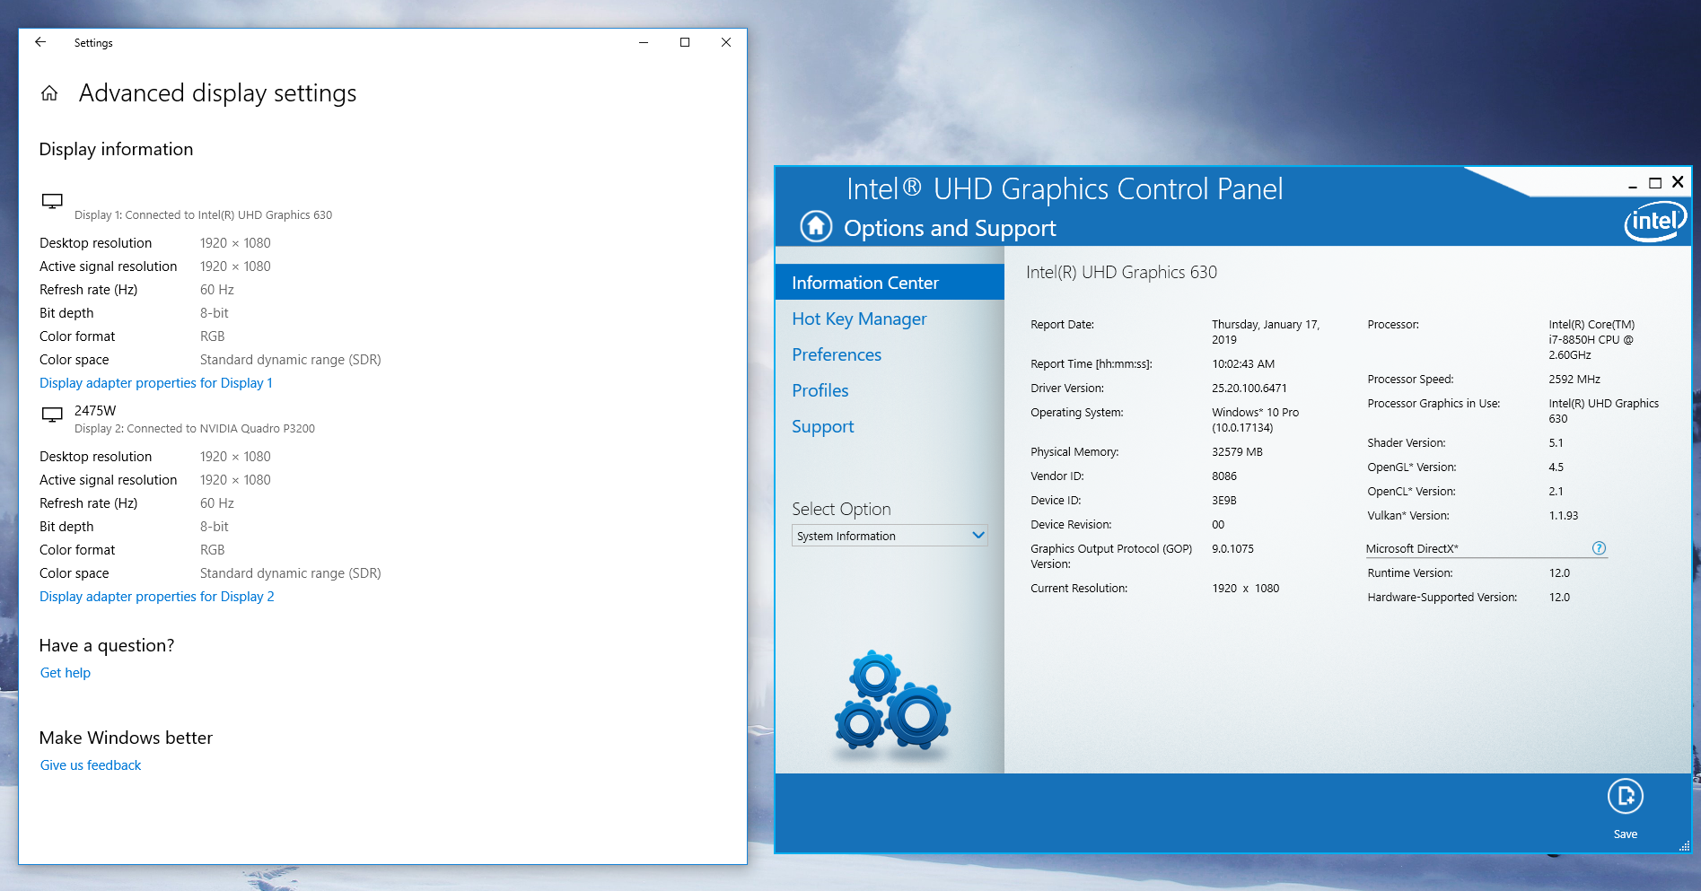Click the Operating System value Windows 10 Pro
Screen dimensions: 1701x891
[x=1256, y=420]
